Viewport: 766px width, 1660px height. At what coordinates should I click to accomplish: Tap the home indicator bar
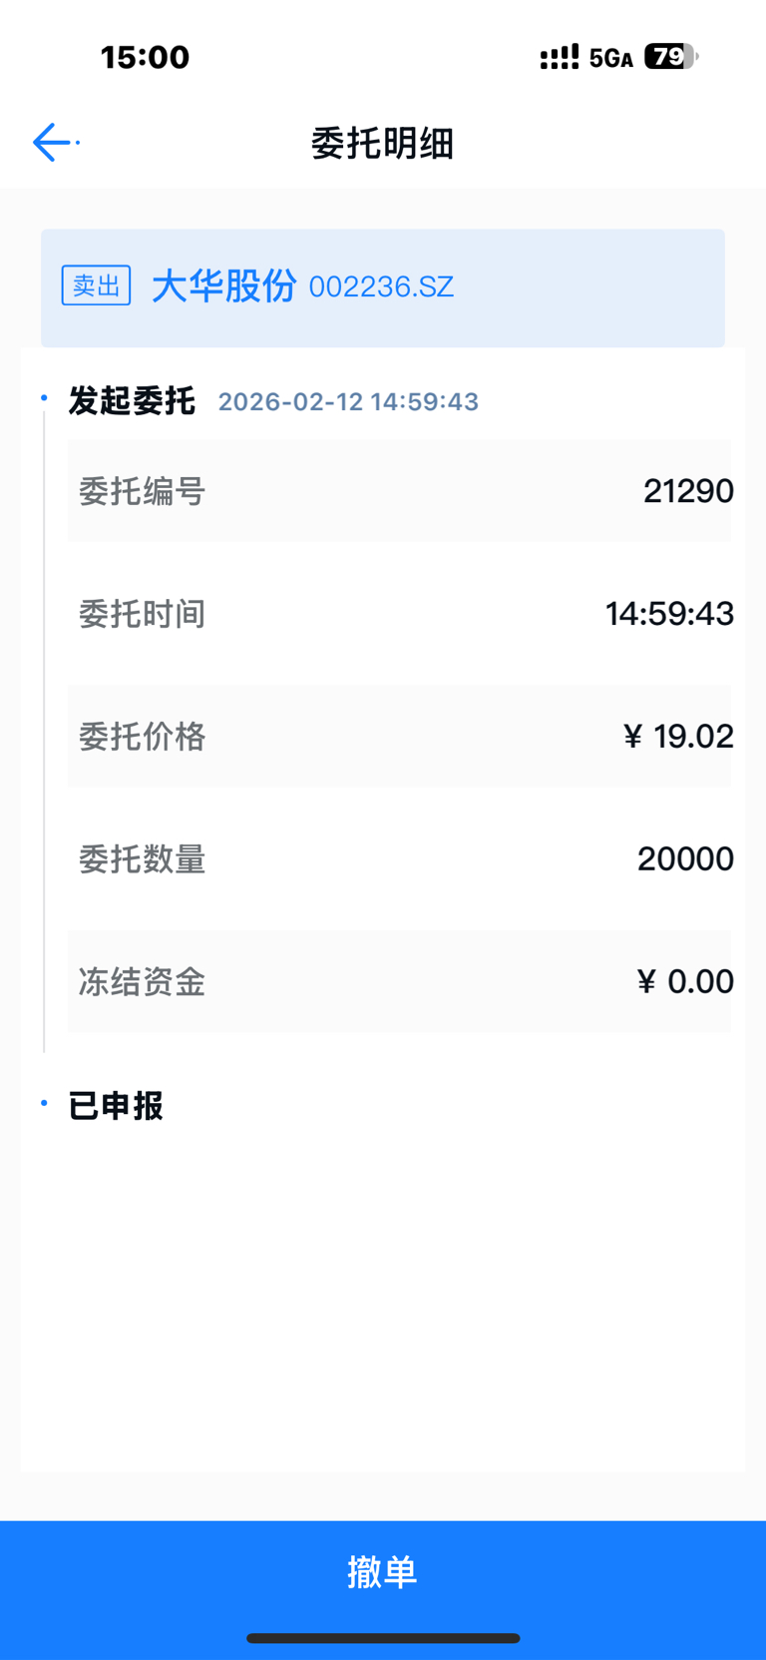tap(383, 1638)
